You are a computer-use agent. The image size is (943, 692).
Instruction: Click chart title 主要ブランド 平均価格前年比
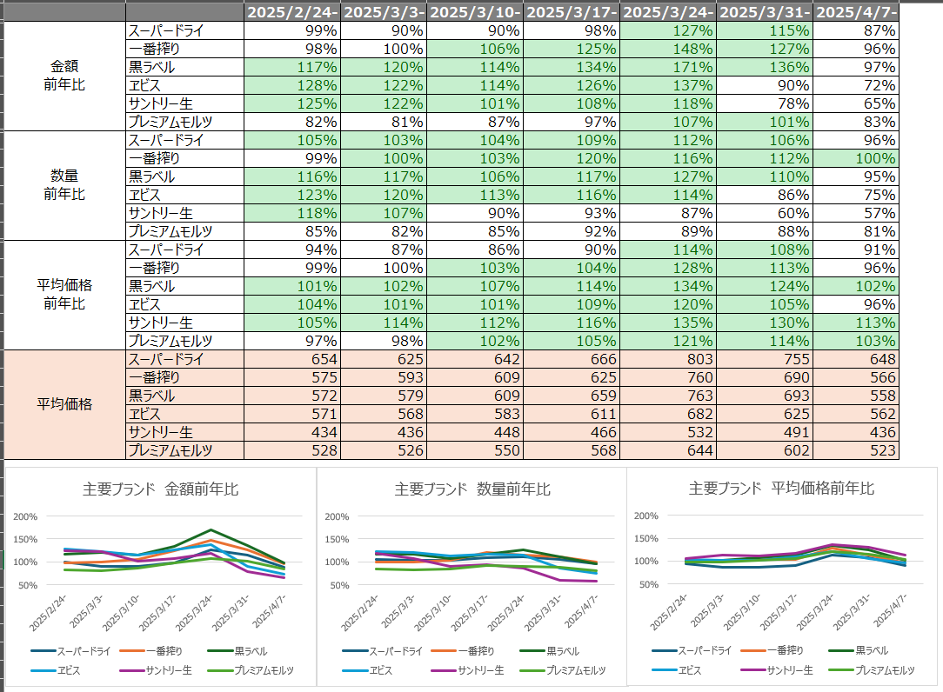(781, 489)
